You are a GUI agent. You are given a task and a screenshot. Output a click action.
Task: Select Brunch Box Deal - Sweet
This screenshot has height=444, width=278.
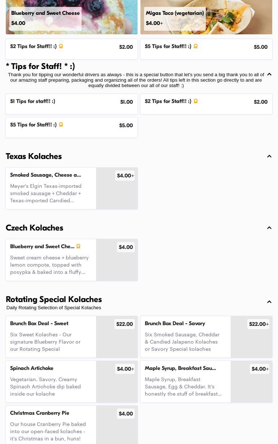[x=71, y=337]
